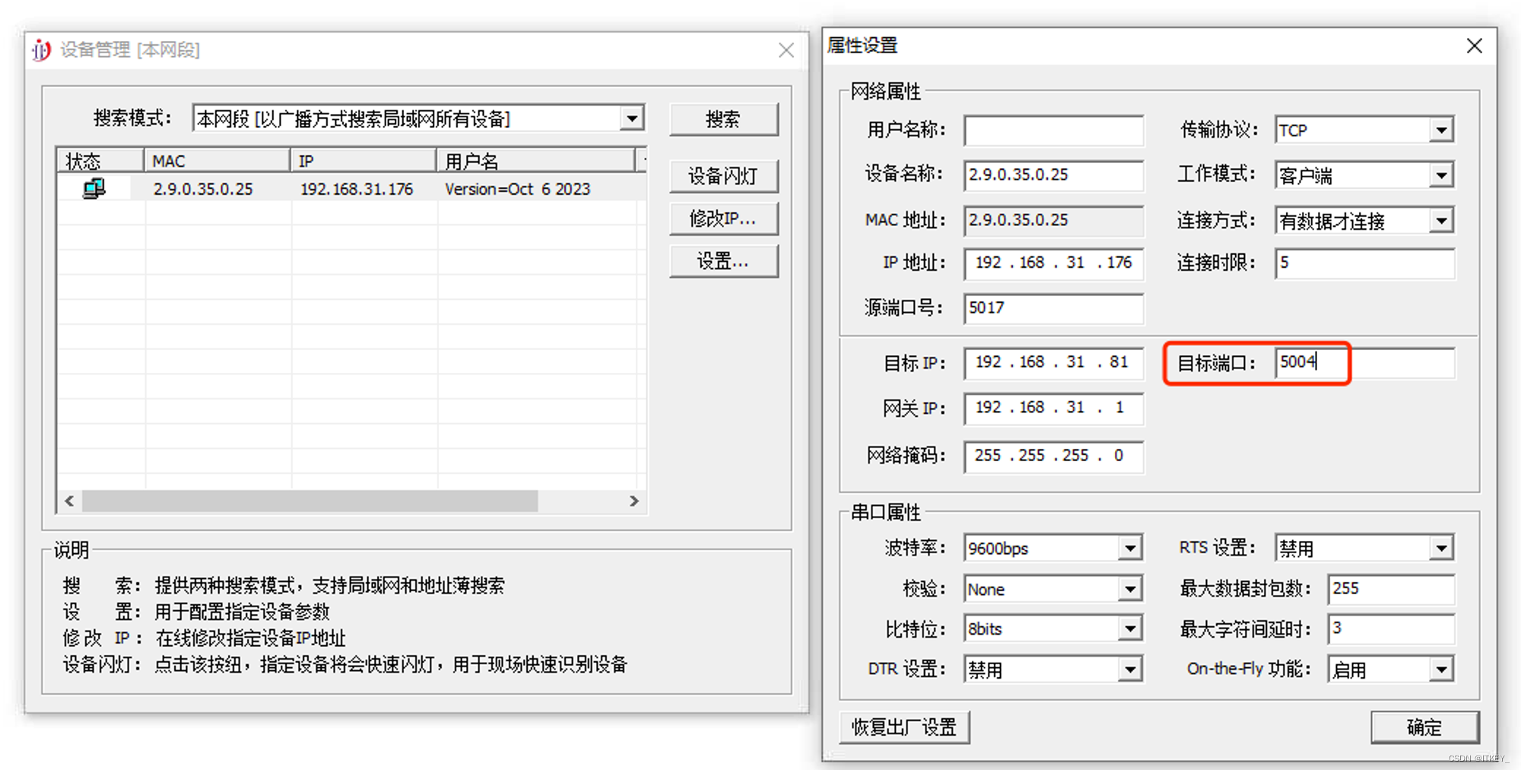Open the On-the-Fly 功能 dropdown

click(1441, 670)
